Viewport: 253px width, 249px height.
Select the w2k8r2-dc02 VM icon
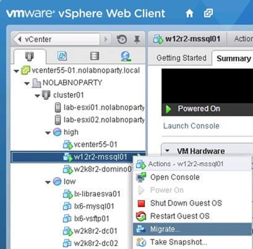(67, 243)
